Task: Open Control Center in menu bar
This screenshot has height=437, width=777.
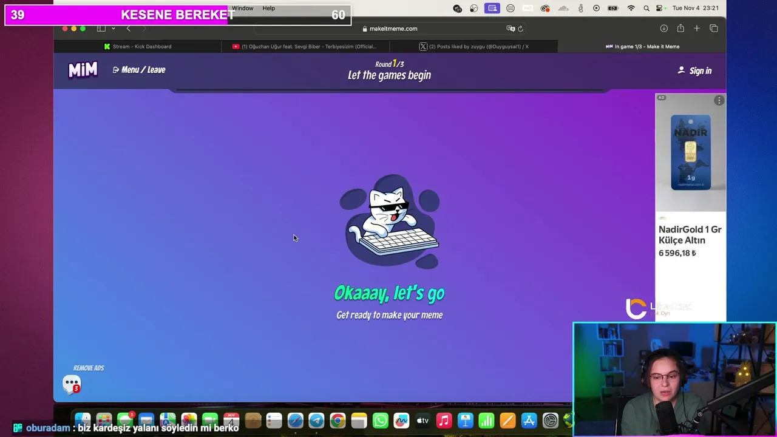Action: tap(659, 8)
